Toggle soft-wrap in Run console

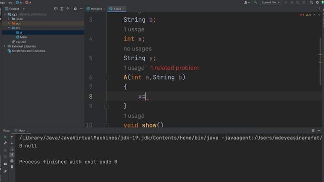click(12, 149)
